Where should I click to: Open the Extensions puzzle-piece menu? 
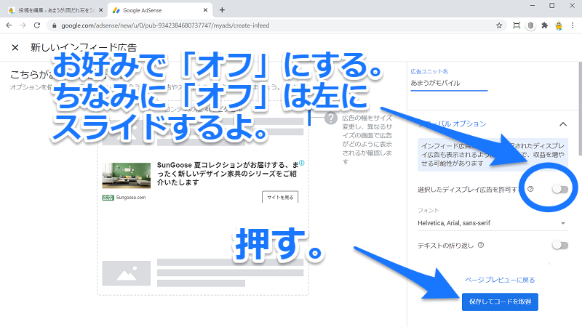pos(543,25)
